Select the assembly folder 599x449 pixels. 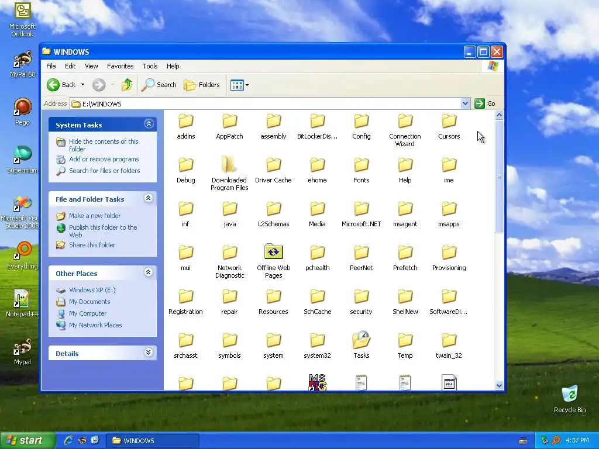(274, 127)
